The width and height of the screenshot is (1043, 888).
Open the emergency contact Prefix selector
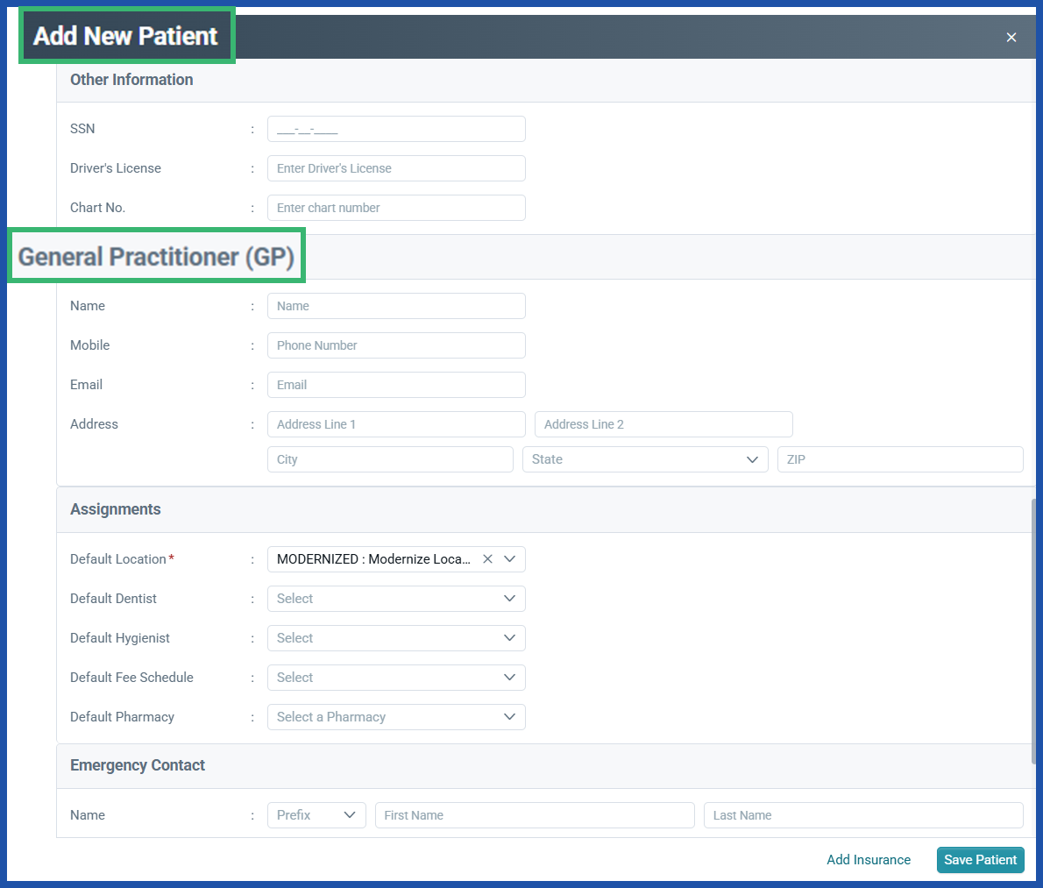click(x=316, y=815)
